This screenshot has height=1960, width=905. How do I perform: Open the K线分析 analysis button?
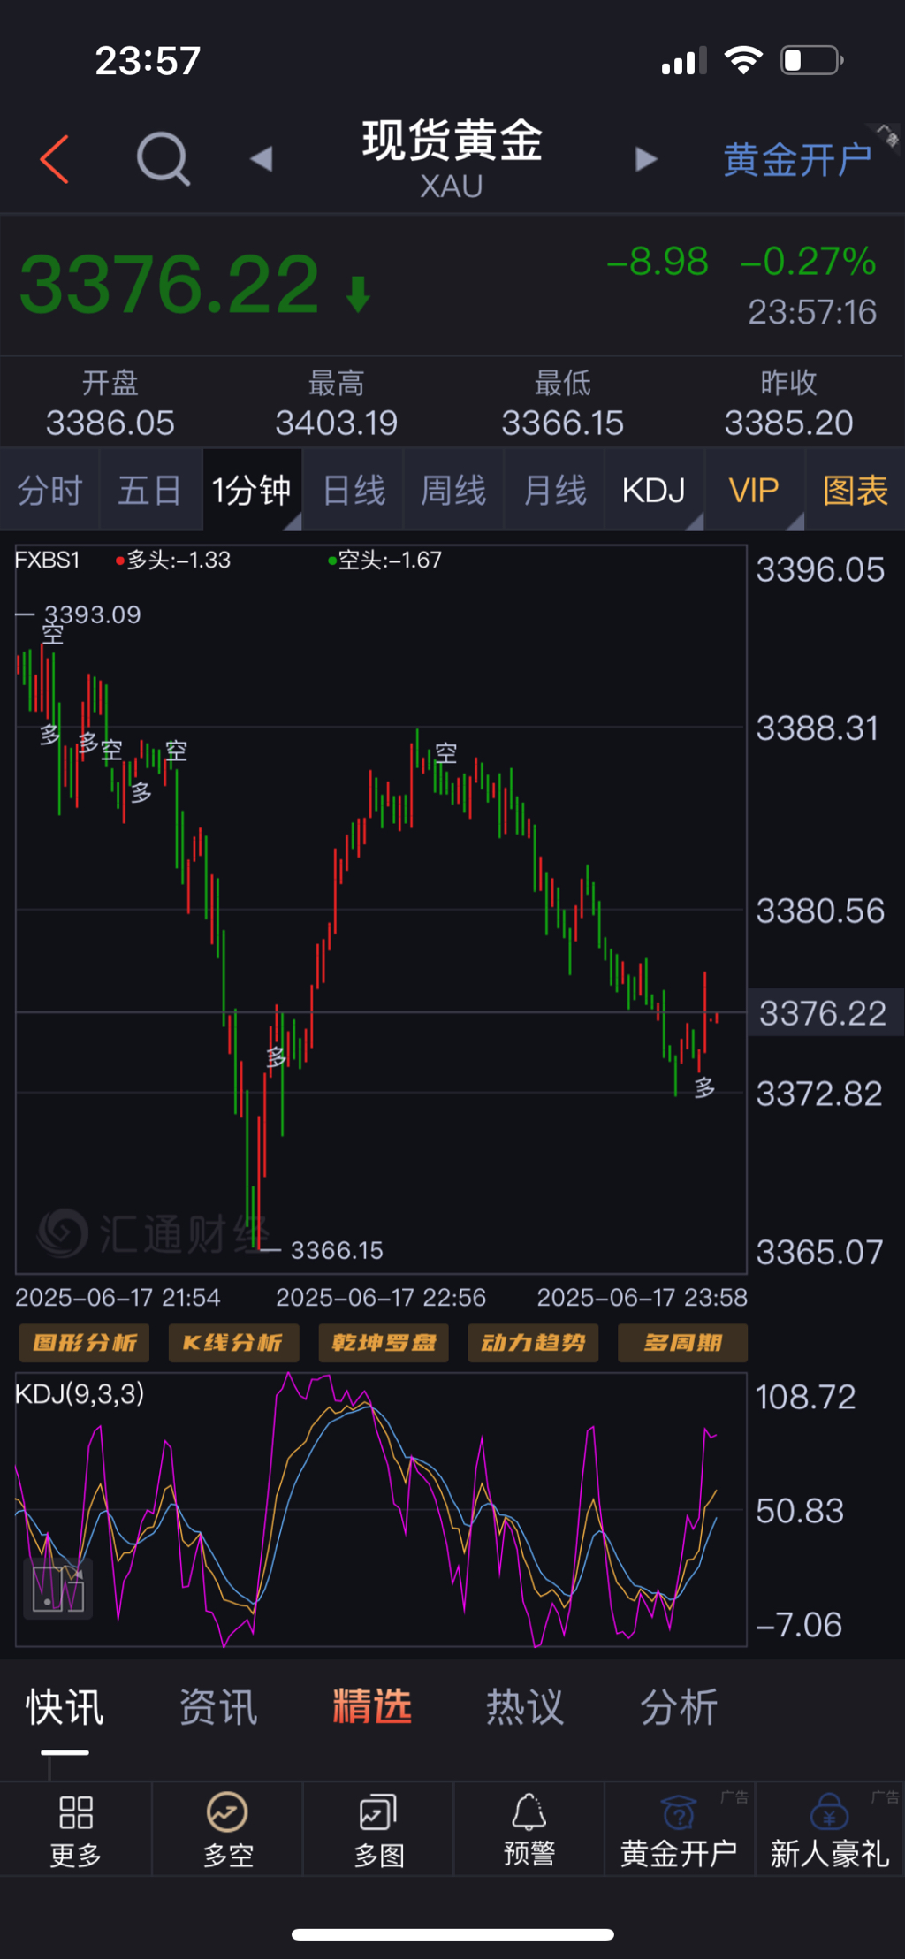pos(233,1343)
